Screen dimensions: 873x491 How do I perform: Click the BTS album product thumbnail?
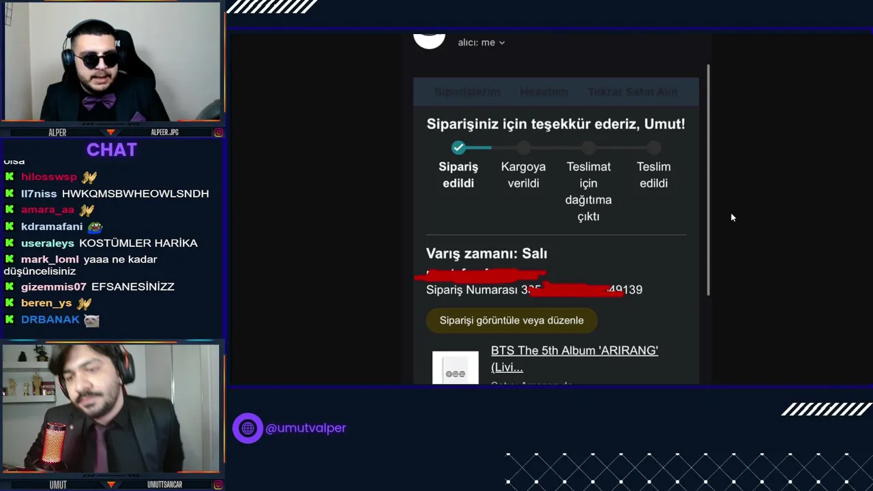(x=456, y=368)
